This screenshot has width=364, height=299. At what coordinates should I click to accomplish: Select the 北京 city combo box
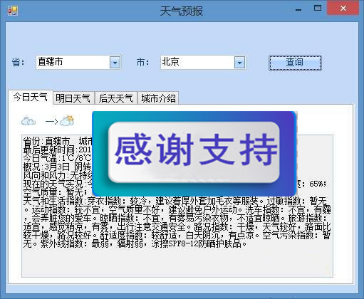[203, 63]
